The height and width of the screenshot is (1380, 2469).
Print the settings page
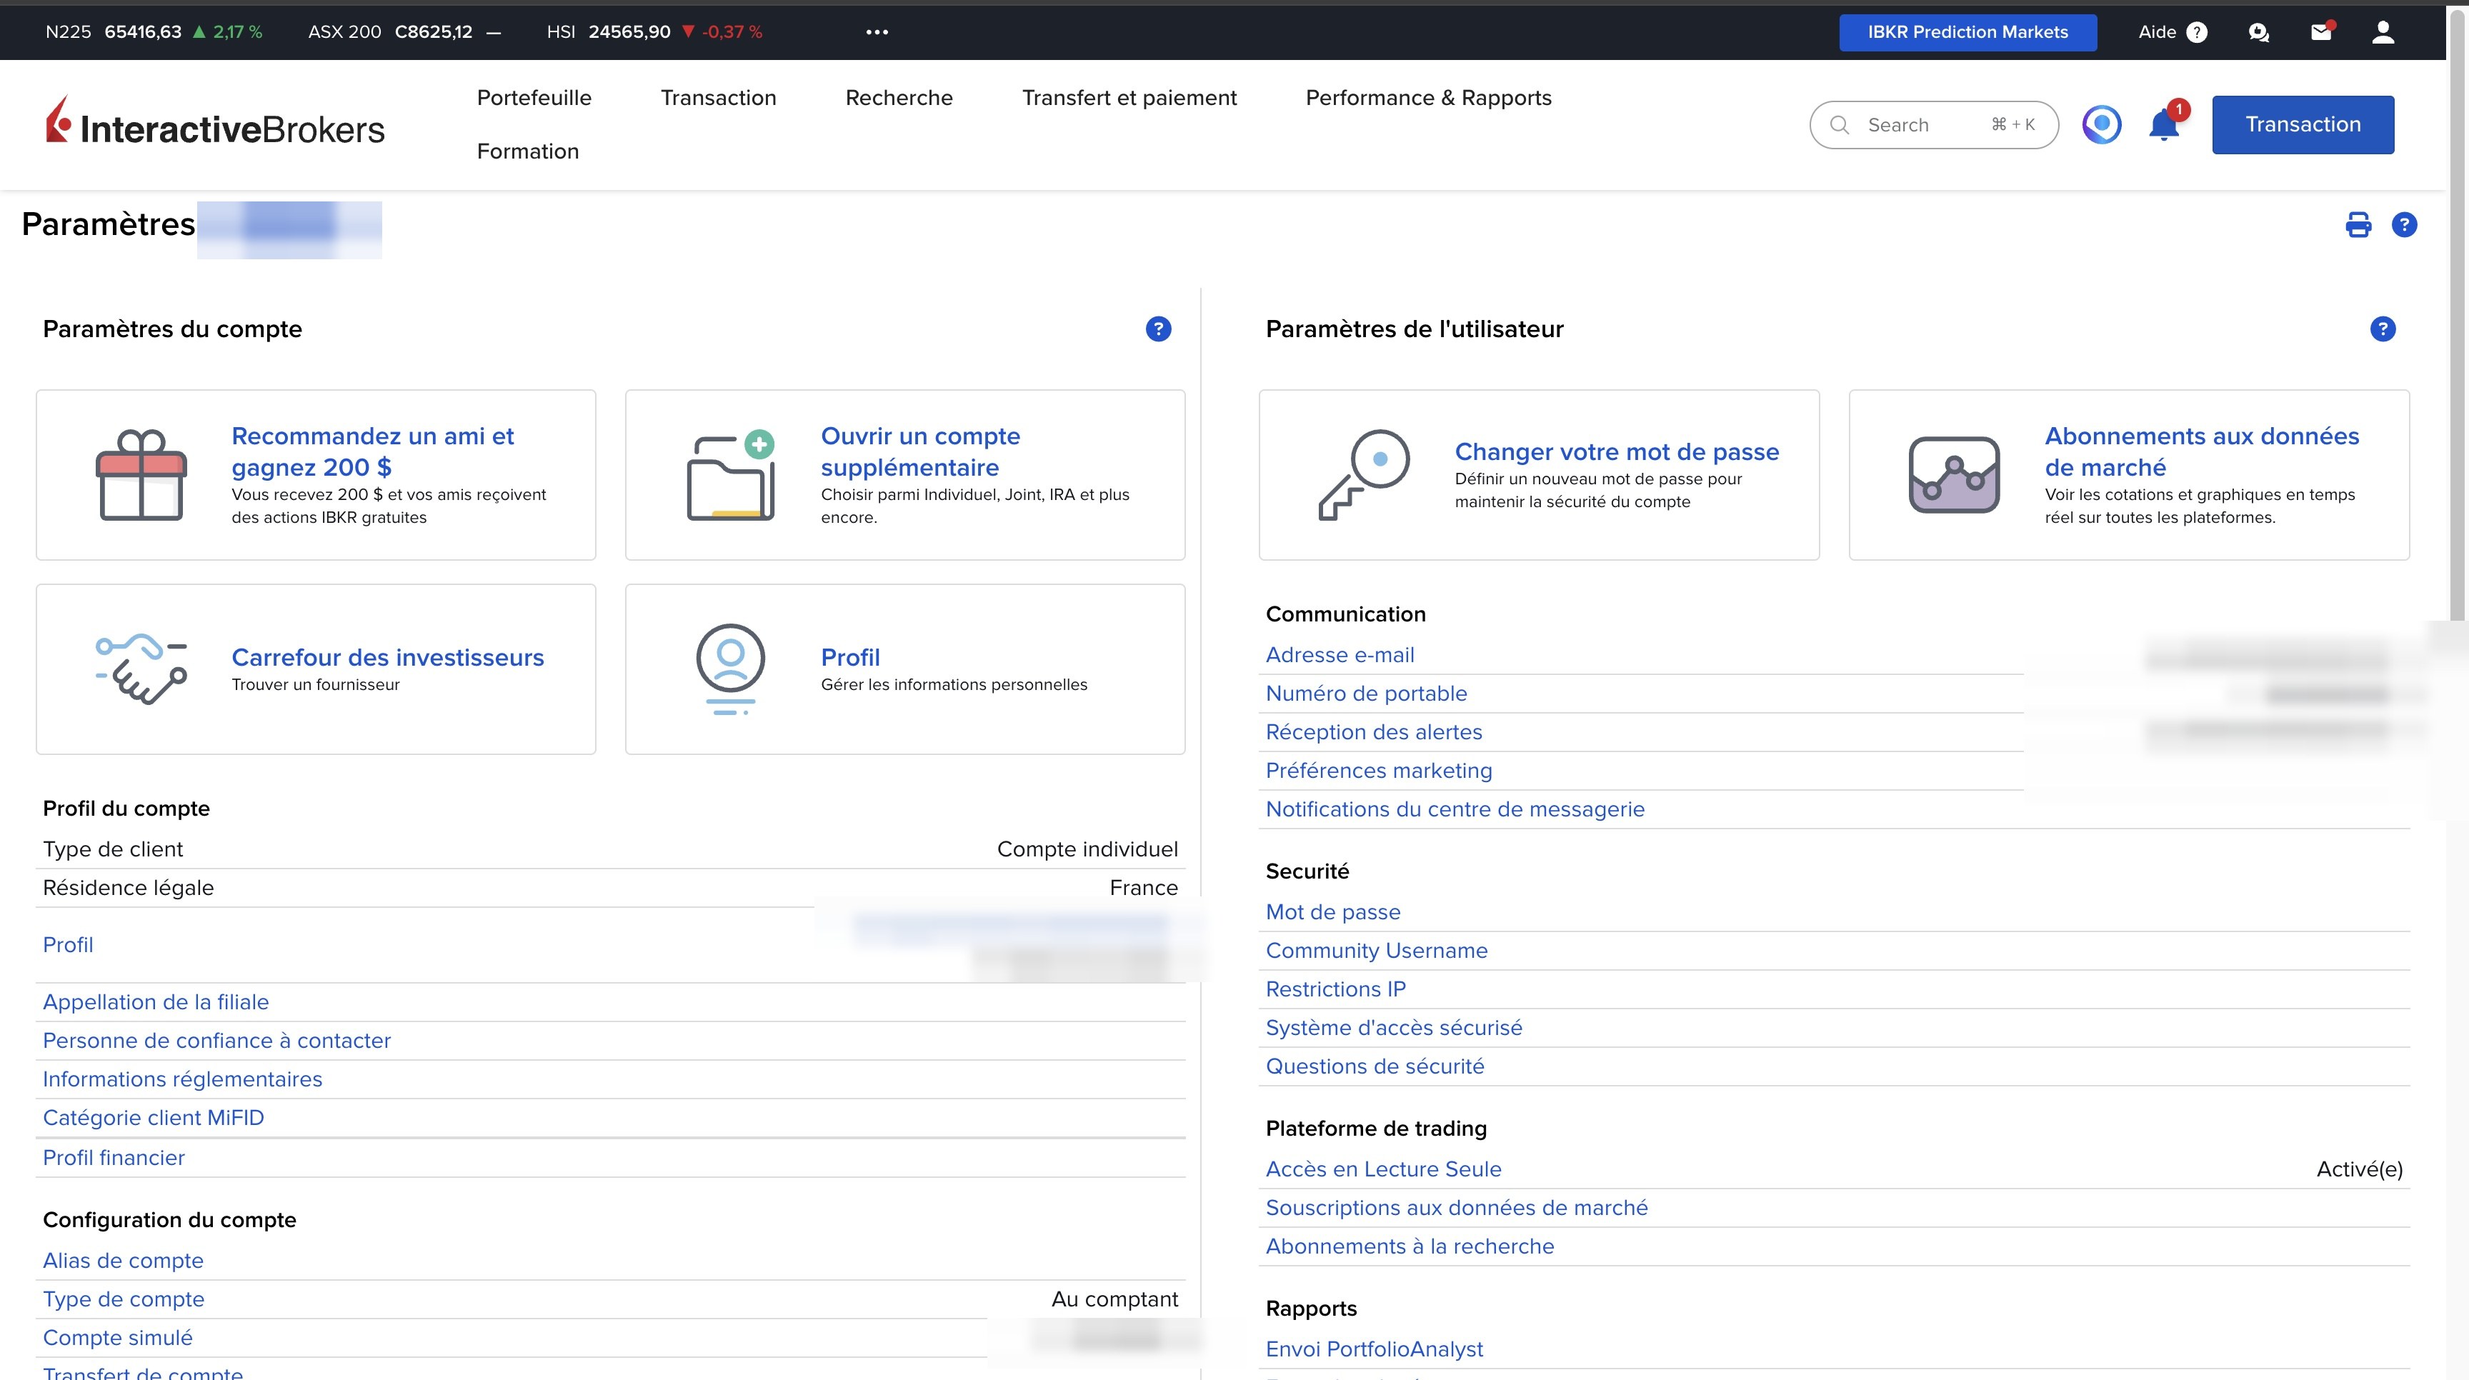pos(2358,225)
